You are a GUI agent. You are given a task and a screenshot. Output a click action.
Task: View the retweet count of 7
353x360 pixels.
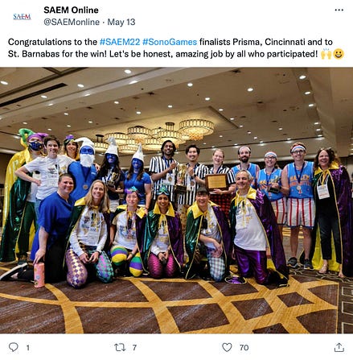pyautogui.click(x=134, y=348)
